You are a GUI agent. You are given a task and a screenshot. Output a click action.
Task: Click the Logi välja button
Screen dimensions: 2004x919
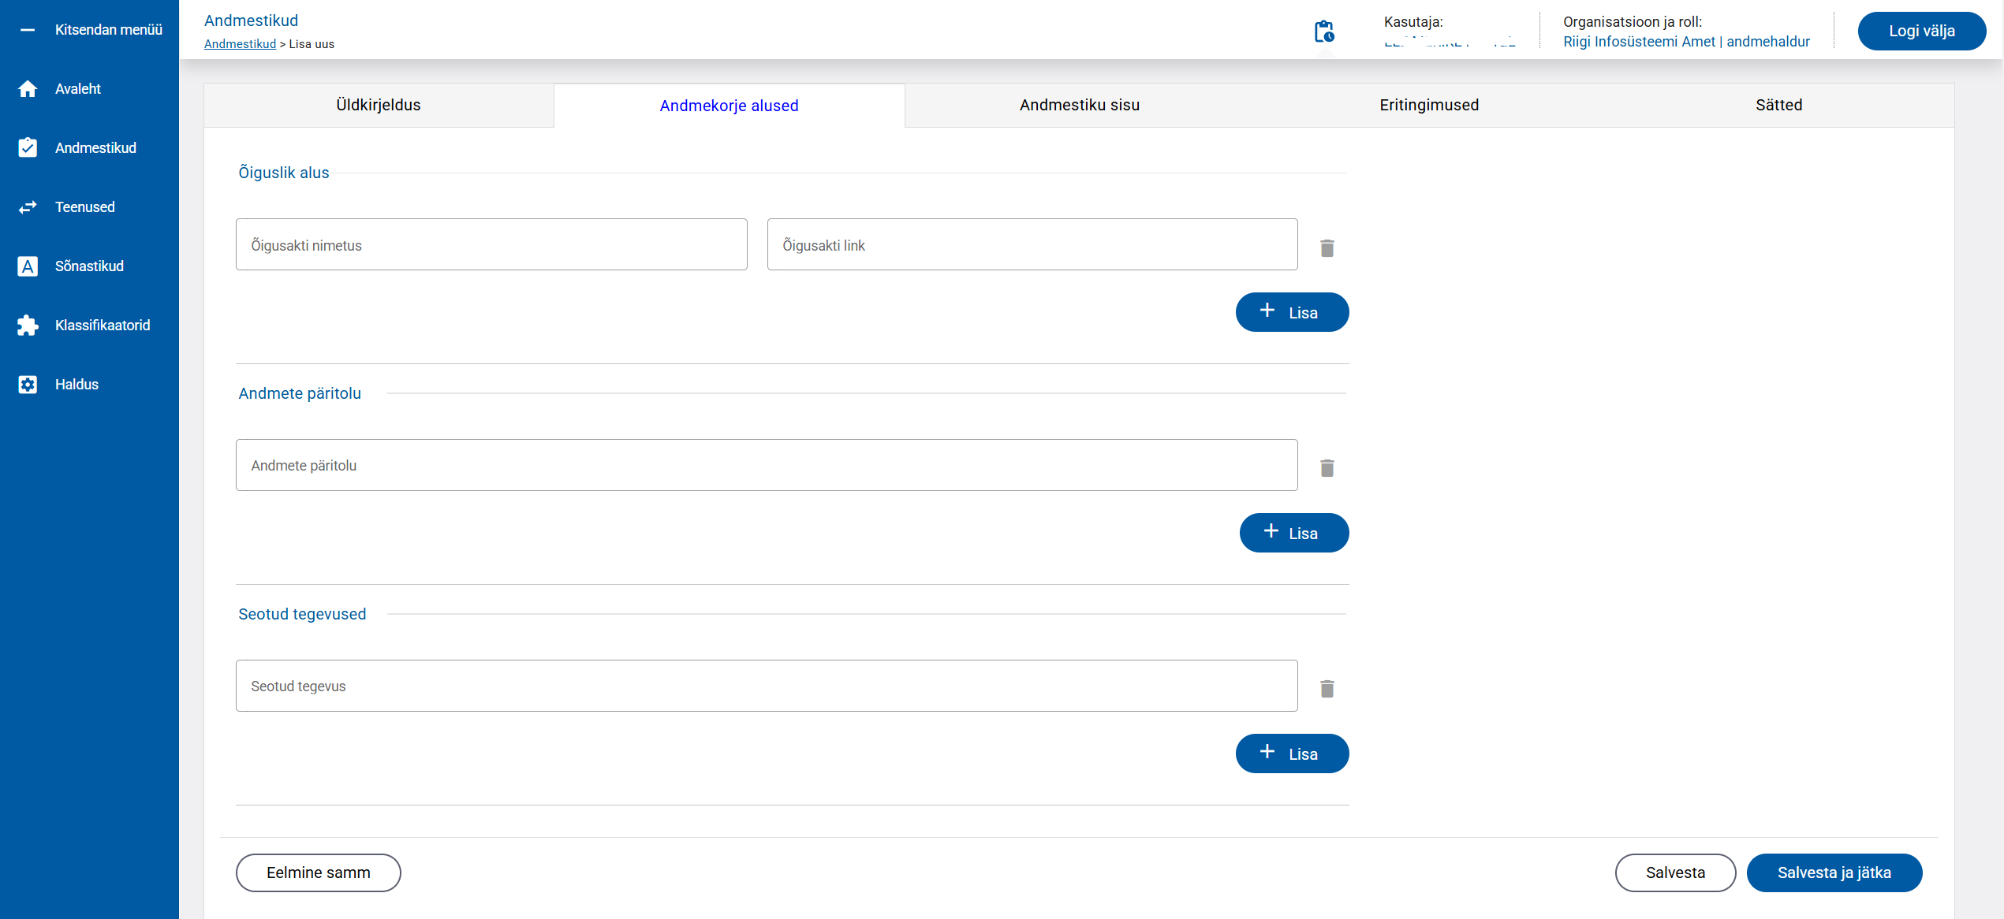click(1920, 32)
